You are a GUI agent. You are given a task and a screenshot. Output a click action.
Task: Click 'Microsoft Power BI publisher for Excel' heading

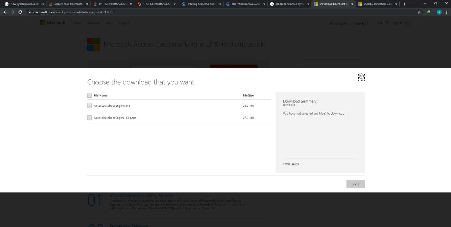click(x=141, y=195)
